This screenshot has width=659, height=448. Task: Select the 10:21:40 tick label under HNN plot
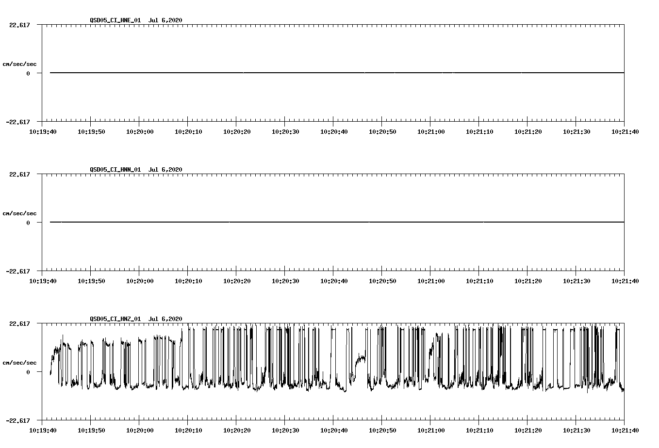click(x=625, y=281)
